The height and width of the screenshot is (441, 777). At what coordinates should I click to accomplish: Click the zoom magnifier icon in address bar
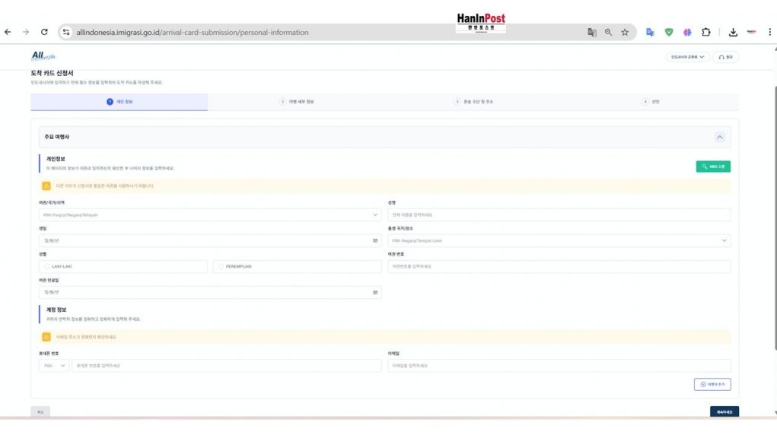[x=609, y=32]
